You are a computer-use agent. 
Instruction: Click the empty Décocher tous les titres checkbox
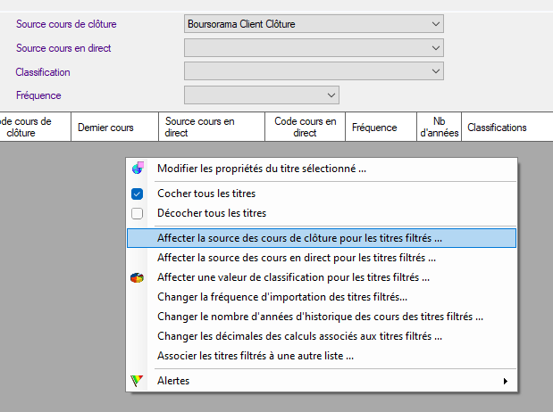tap(137, 213)
